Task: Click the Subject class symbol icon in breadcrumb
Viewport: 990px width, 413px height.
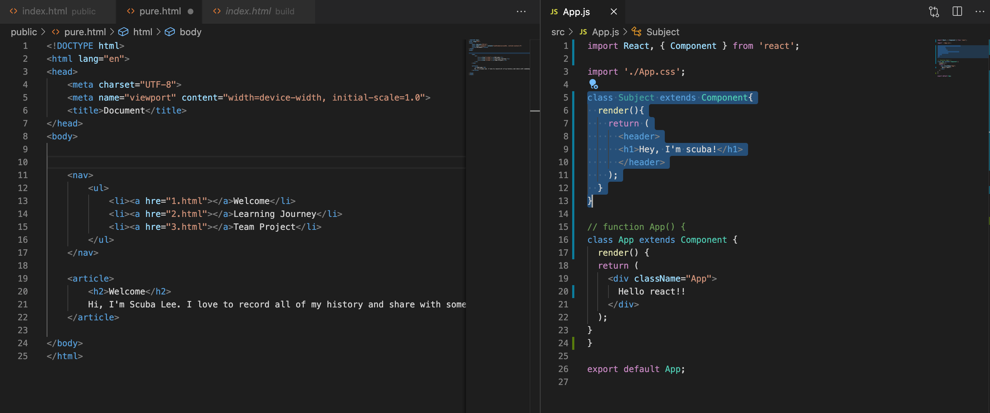Action: tap(636, 32)
